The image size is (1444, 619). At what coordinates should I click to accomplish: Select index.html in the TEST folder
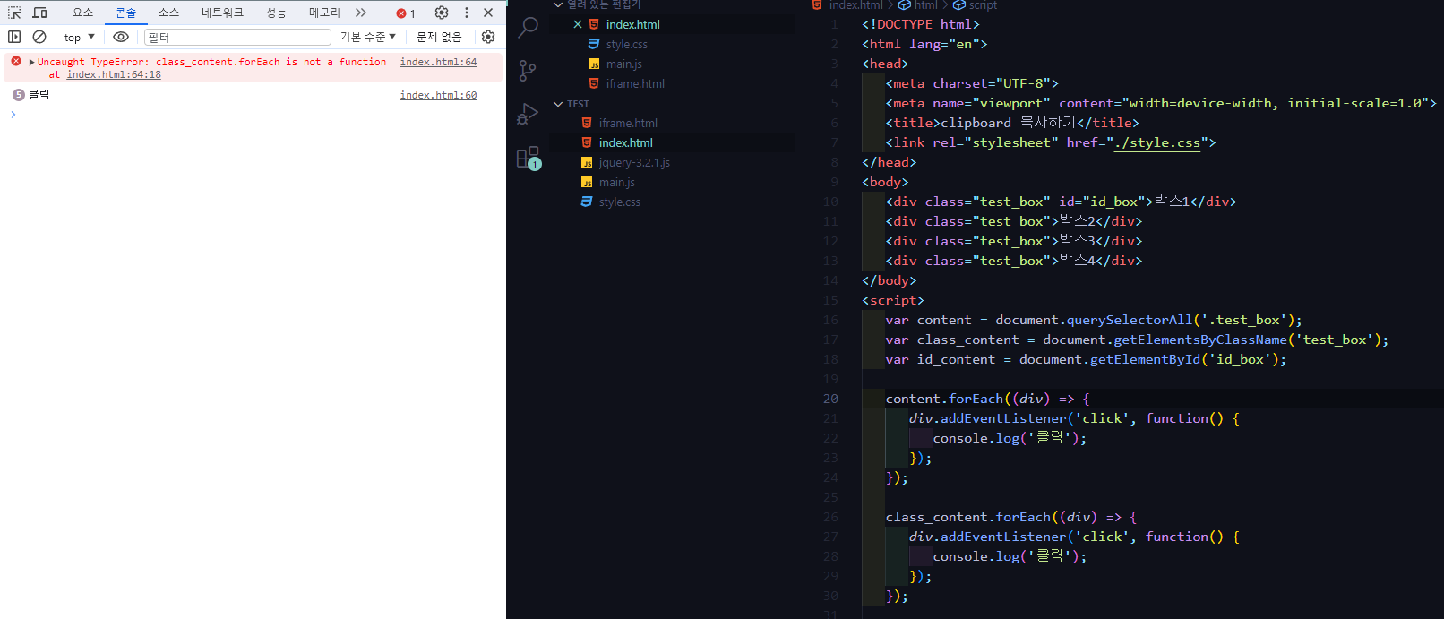click(626, 142)
